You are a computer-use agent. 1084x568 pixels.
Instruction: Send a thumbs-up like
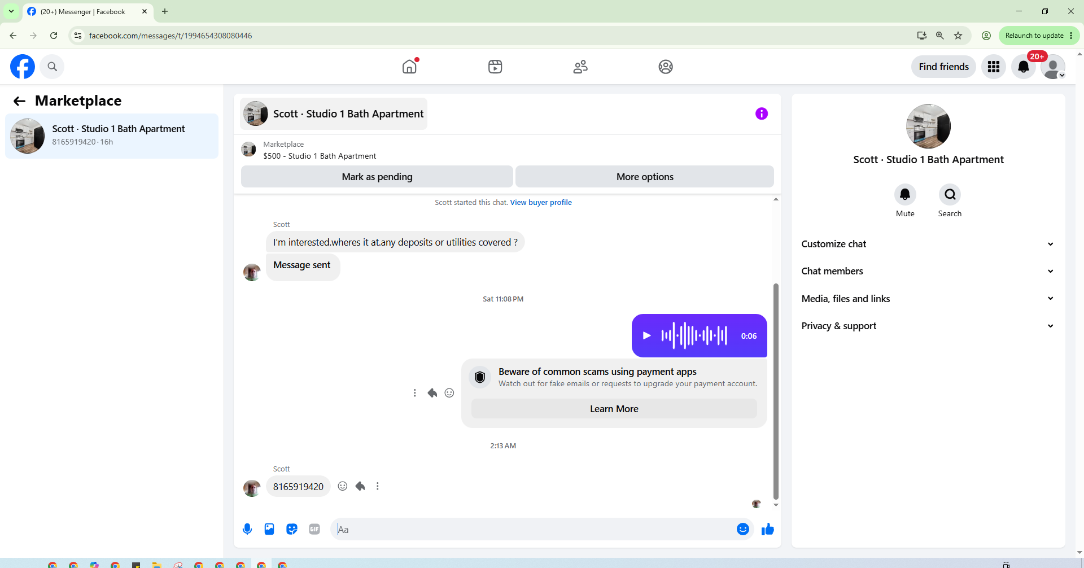[768, 529]
